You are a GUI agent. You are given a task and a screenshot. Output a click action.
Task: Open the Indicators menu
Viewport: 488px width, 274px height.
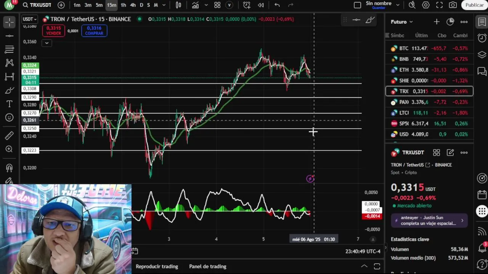pyautogui.click(x=195, y=5)
